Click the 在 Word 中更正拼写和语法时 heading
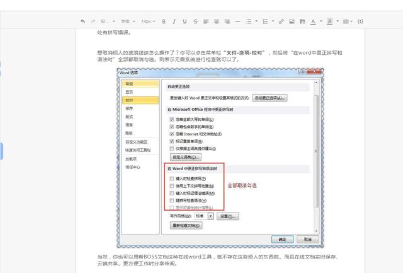The width and height of the screenshot is (403, 273). click(192, 168)
